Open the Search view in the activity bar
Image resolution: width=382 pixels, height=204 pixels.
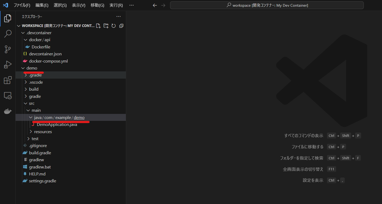pos(8,34)
